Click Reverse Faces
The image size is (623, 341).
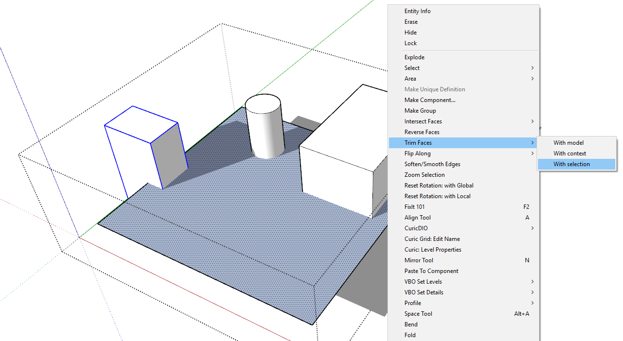point(421,132)
